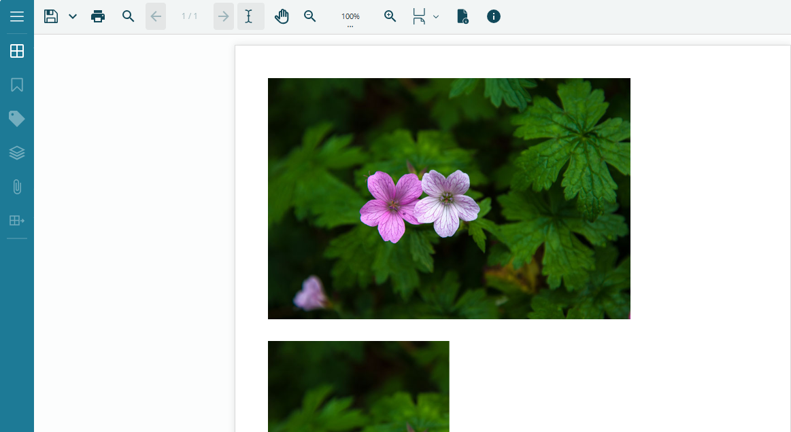
Task: Open the 100% zoom level dropdown
Action: (x=350, y=18)
